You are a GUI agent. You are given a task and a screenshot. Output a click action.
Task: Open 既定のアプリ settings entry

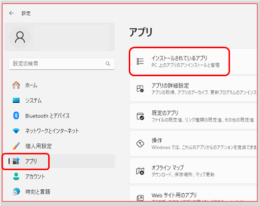[x=193, y=116]
